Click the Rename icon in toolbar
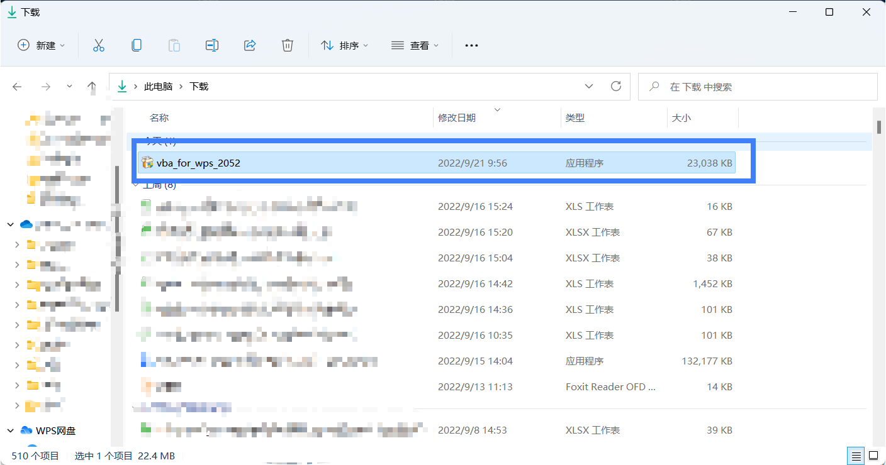This screenshot has height=465, width=886. [212, 45]
